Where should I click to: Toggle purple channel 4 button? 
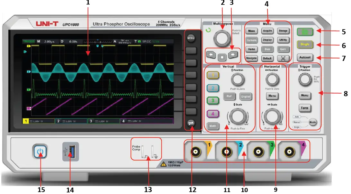[x=212, y=114]
